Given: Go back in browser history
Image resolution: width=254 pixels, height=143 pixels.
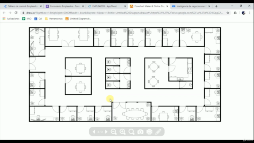Looking at the screenshot, I should click(4, 13).
